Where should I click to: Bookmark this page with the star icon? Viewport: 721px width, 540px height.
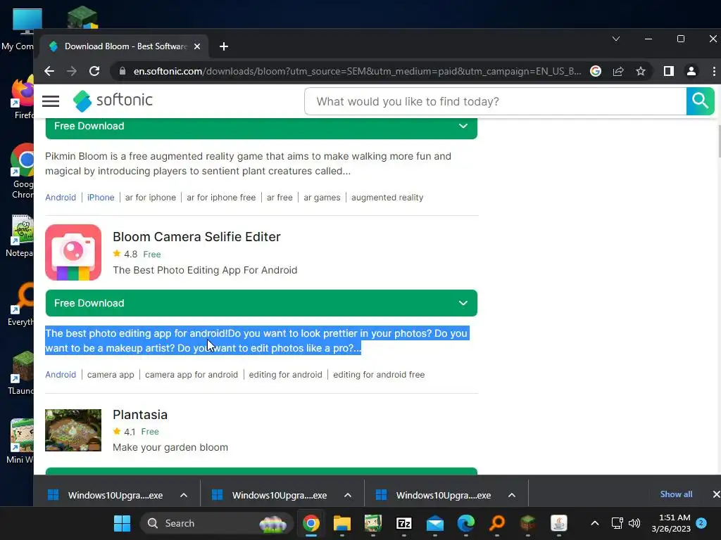(x=641, y=71)
